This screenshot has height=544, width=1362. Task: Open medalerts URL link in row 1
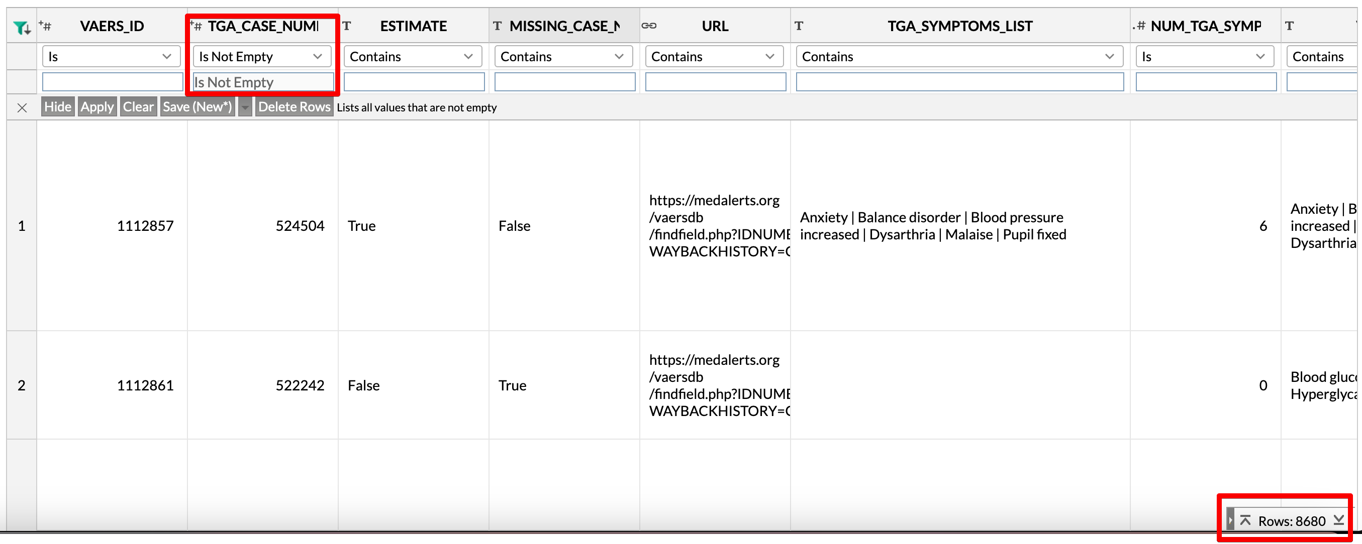click(719, 226)
